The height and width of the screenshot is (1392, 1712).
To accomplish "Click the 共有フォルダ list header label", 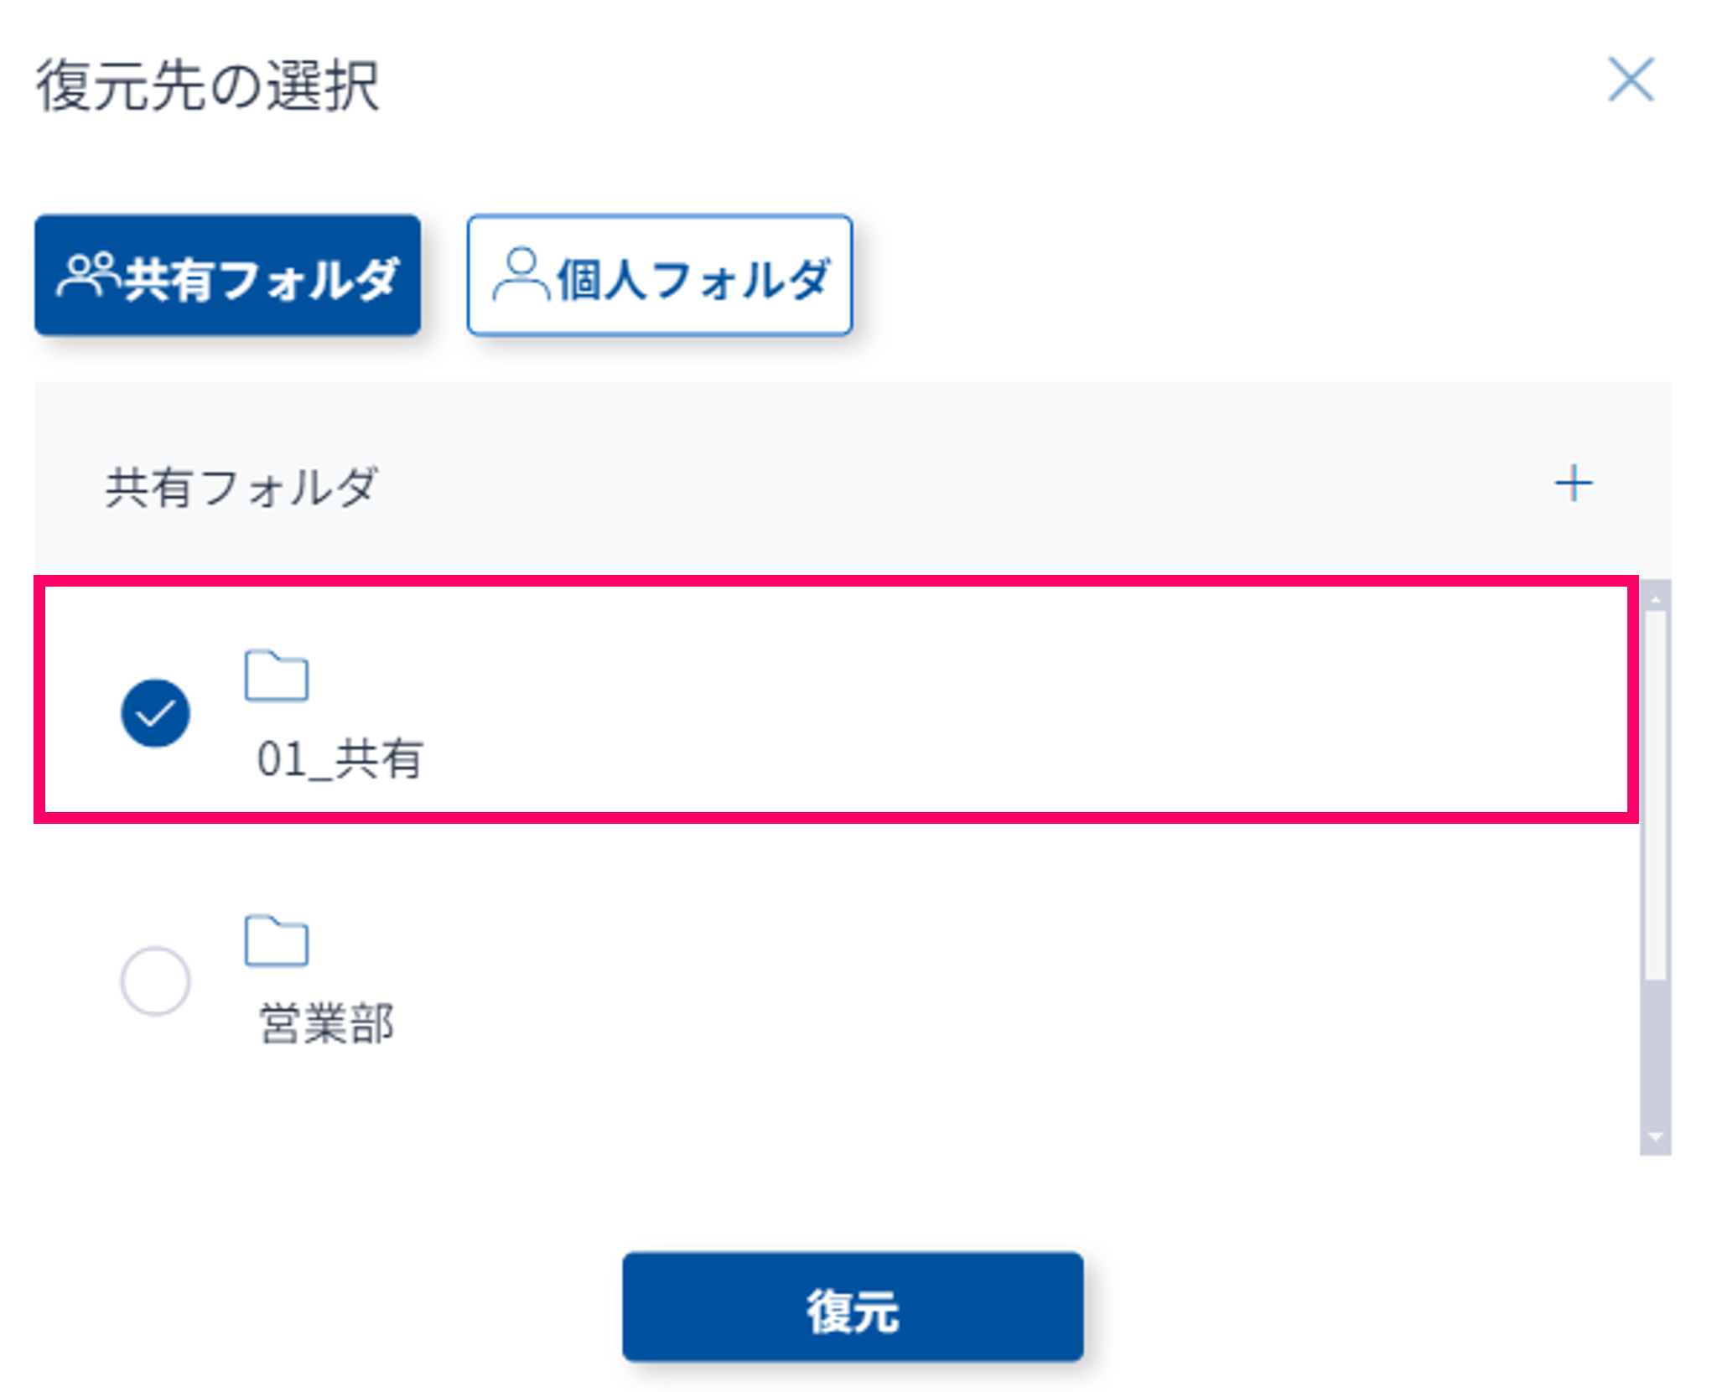I will click(241, 487).
